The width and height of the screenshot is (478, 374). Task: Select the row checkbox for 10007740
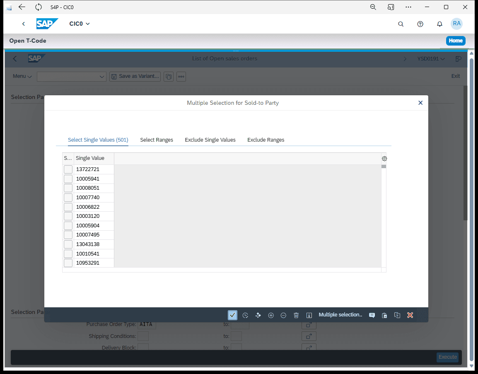click(68, 198)
